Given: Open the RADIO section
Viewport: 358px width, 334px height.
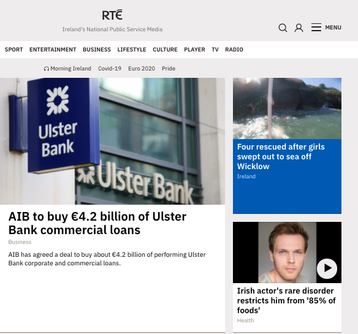Looking at the screenshot, I should 234,50.
